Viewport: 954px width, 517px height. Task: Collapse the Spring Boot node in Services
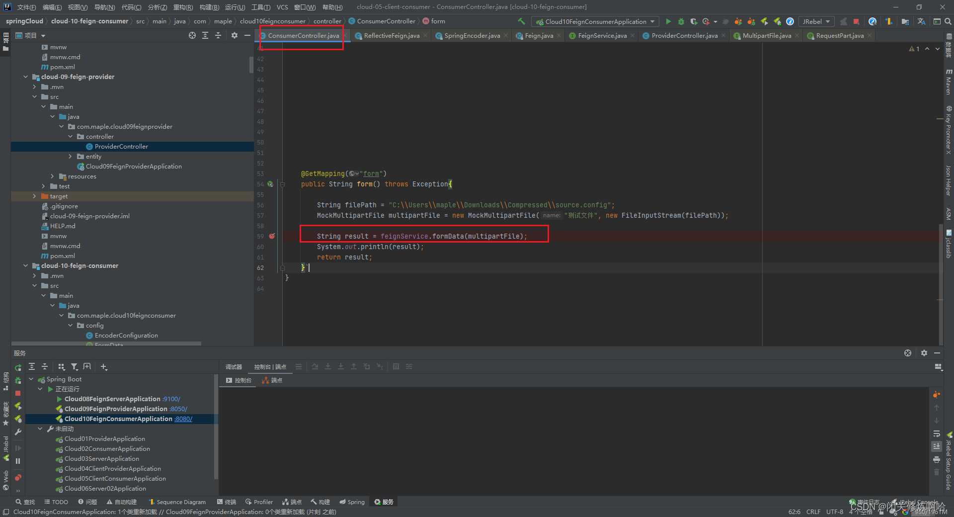pyautogui.click(x=31, y=379)
